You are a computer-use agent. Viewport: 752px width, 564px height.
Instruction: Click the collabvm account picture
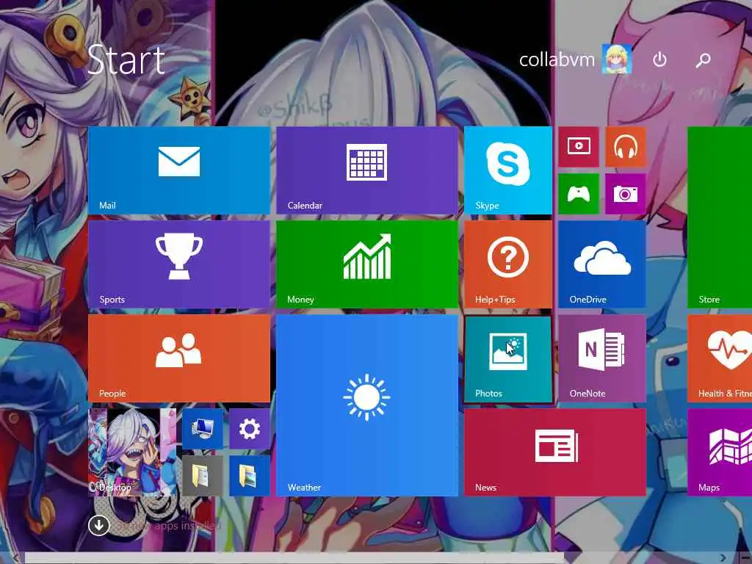tap(617, 59)
